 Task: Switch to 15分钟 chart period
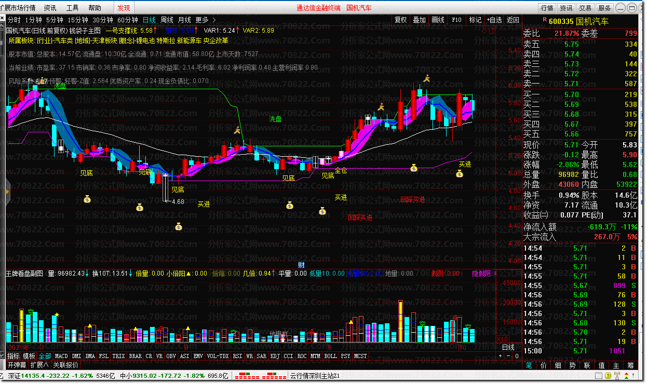(78, 20)
